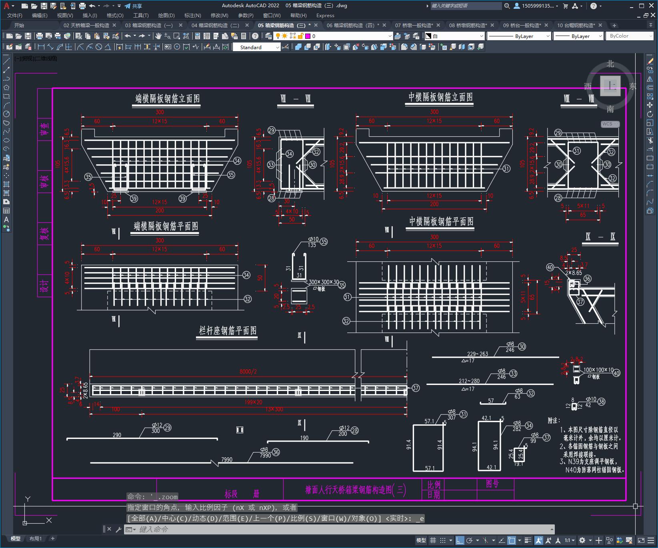This screenshot has height=548, width=658.
Task: Click the Erase tool in modify toolbar
Action: coord(650,61)
